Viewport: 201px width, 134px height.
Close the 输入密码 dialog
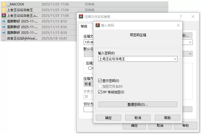(x=178, y=25)
